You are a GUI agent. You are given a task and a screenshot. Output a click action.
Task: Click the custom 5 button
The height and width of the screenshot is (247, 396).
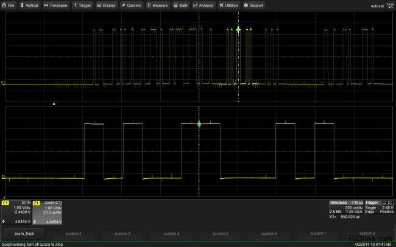220,234
